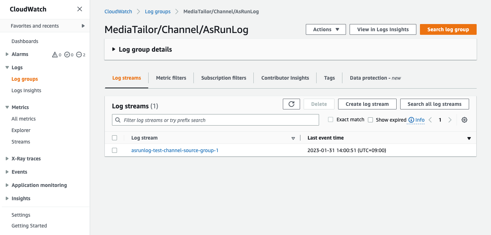Open the Actions dropdown
The image size is (491, 235).
pyautogui.click(x=326, y=29)
